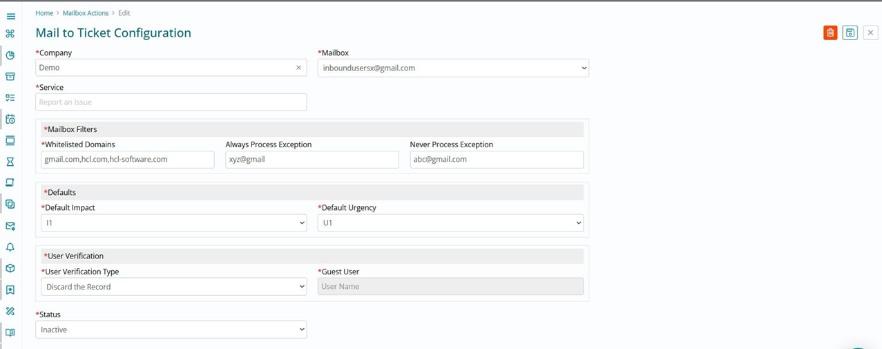The image size is (882, 349).
Task: Open the Status dropdown
Action: 171,330
